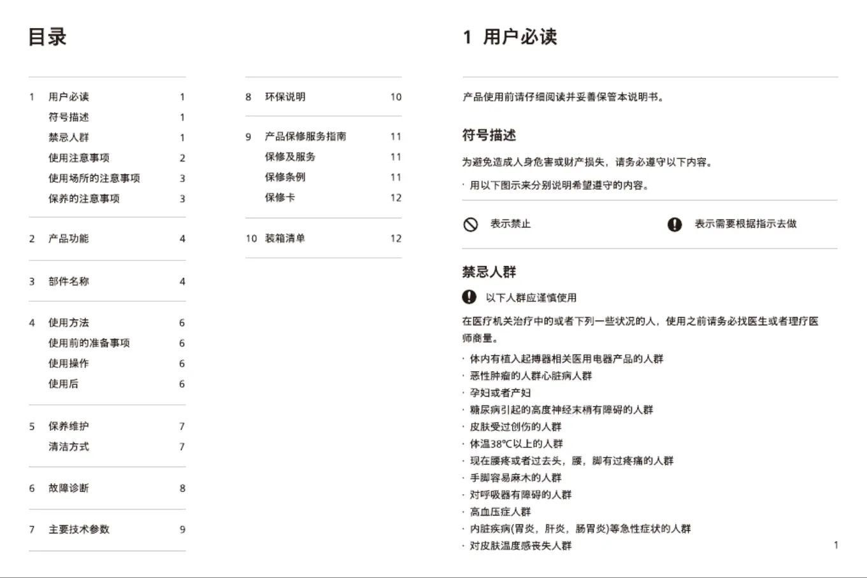Click the warning icon beside 以下人群应谨慎使用

(x=469, y=297)
